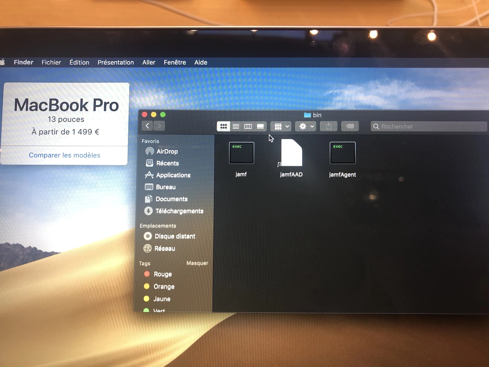
Task: Switch to icon view mode
Action: click(x=223, y=126)
